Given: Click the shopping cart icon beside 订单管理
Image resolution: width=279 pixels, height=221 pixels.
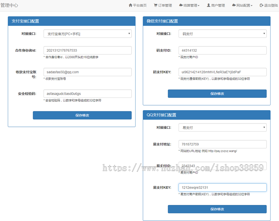Looking at the screenshot, I should point(156,5).
